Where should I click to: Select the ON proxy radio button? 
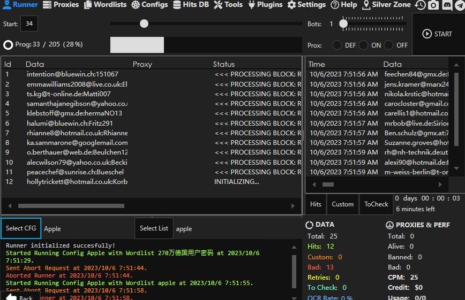click(363, 45)
